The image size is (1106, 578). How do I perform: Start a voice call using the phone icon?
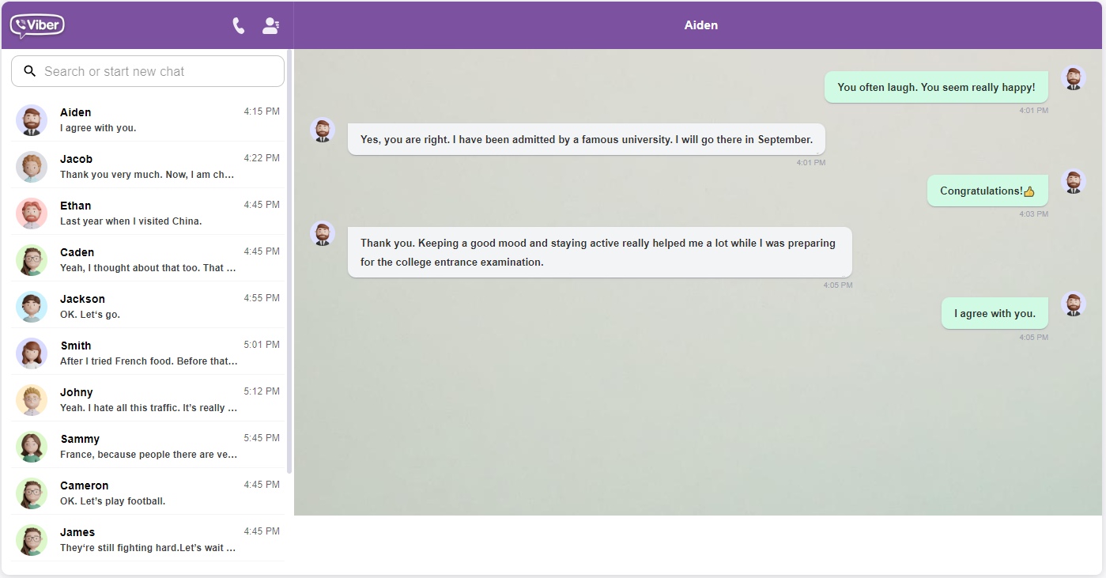[238, 25]
